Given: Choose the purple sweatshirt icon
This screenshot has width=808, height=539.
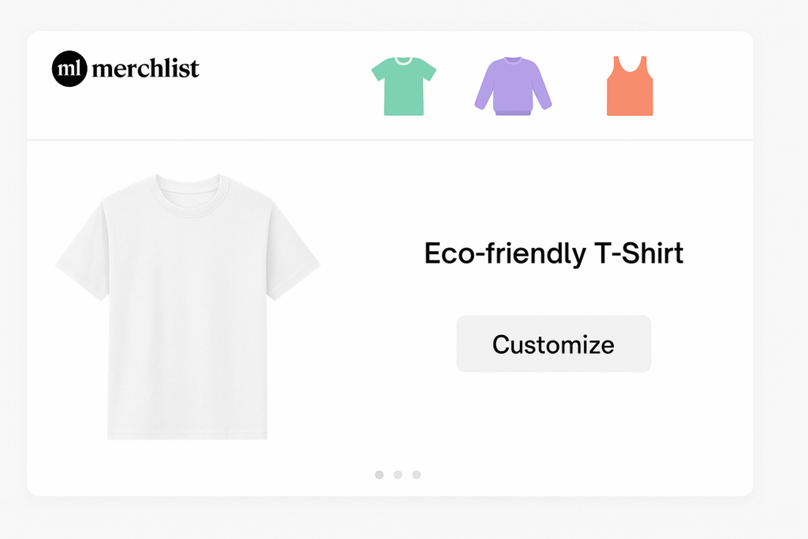Looking at the screenshot, I should tap(513, 87).
